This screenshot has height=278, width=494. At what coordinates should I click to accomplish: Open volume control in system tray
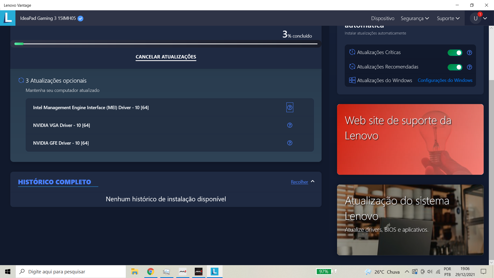430,272
